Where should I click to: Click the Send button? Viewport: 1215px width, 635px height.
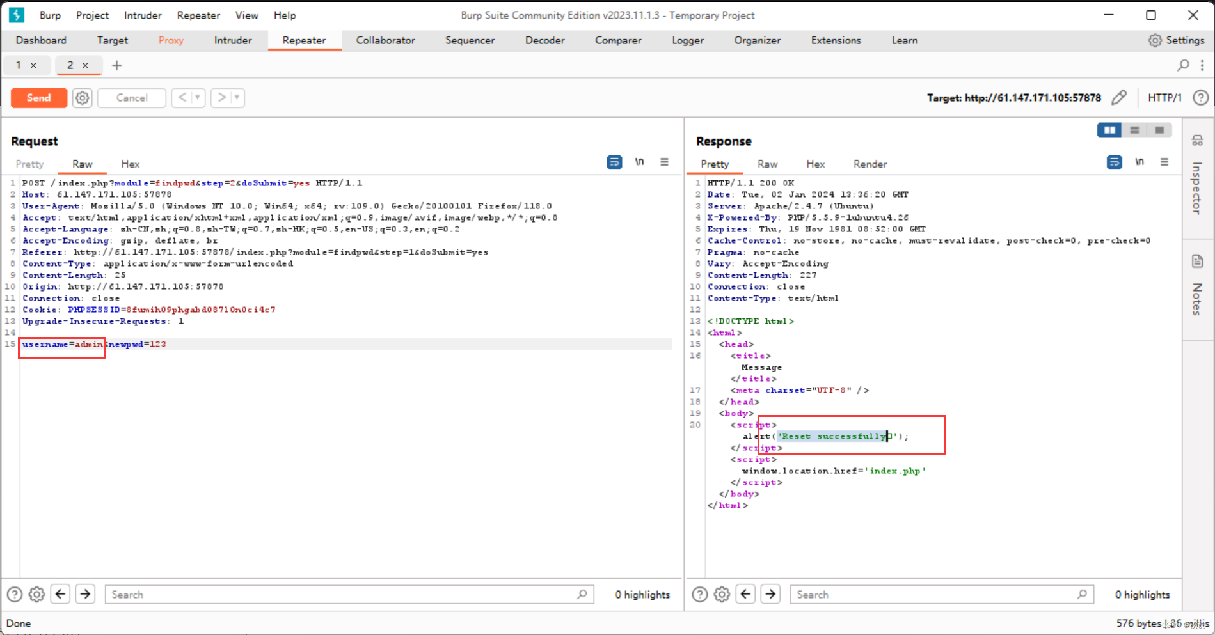point(39,98)
